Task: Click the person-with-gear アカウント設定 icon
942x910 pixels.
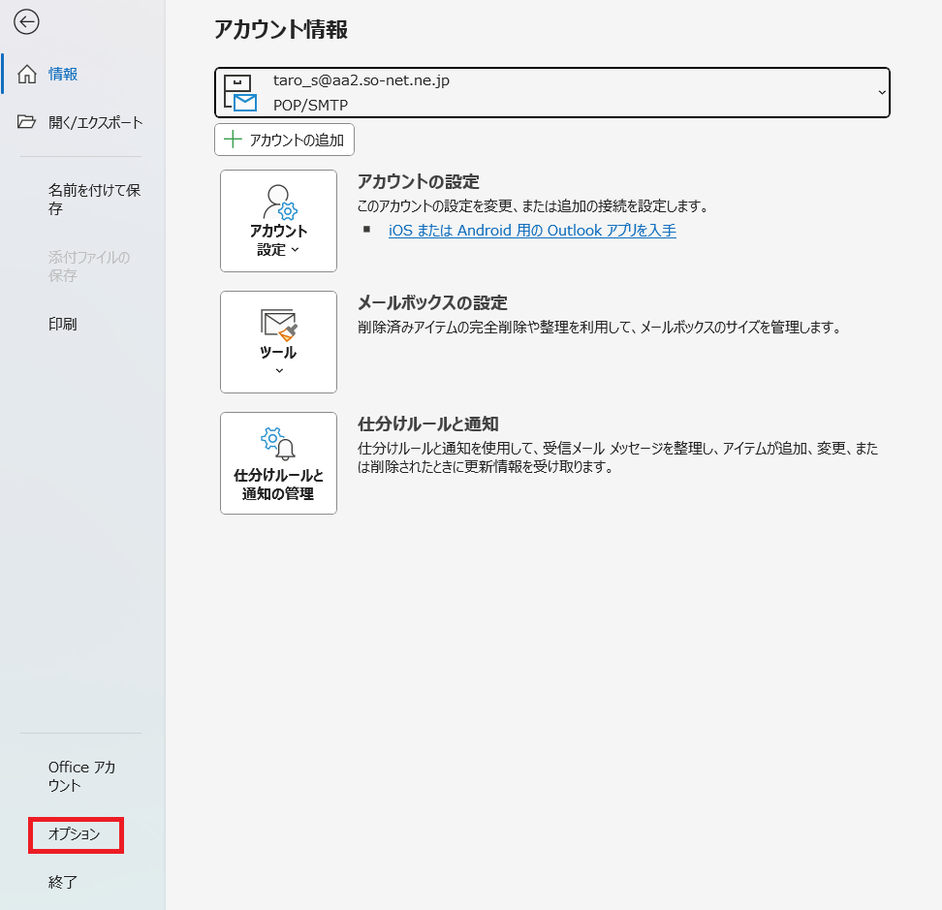Action: [x=278, y=203]
